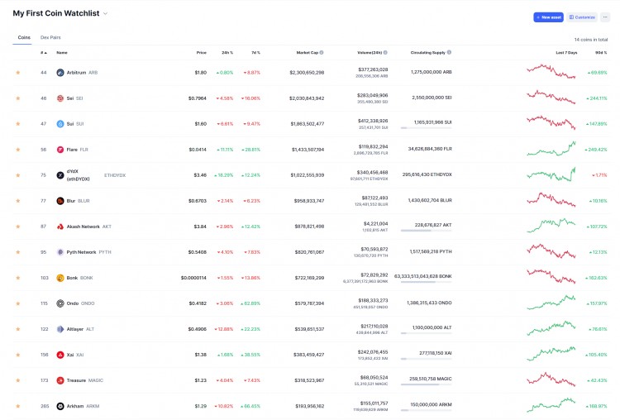
Task: Click the Sei coin logo
Action: pos(60,98)
